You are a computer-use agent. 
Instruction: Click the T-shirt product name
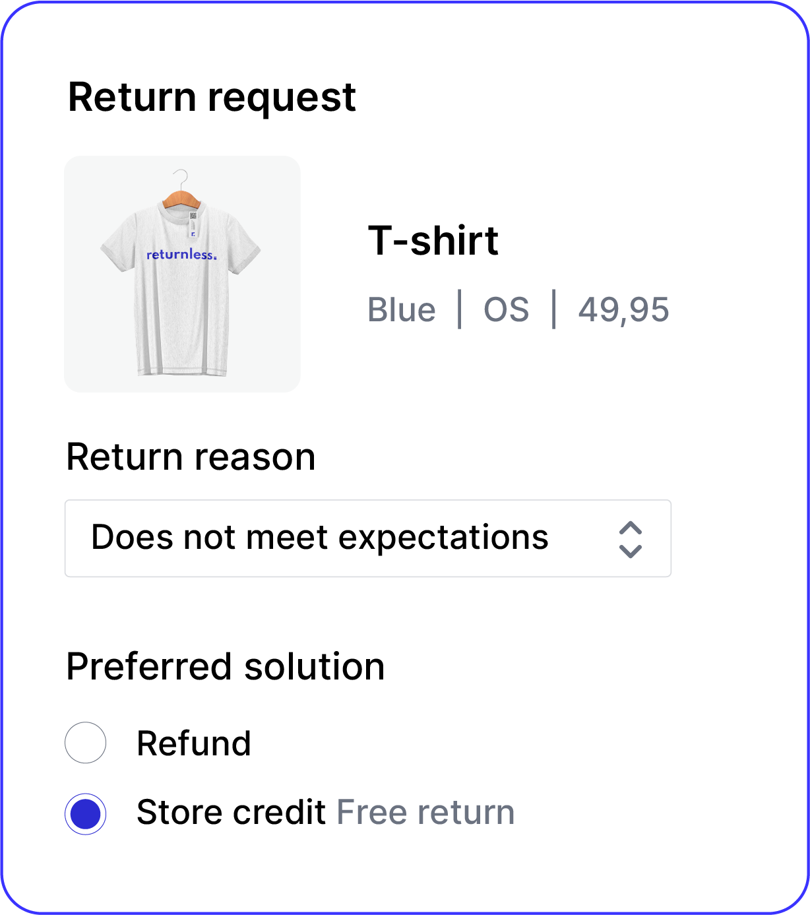click(433, 240)
